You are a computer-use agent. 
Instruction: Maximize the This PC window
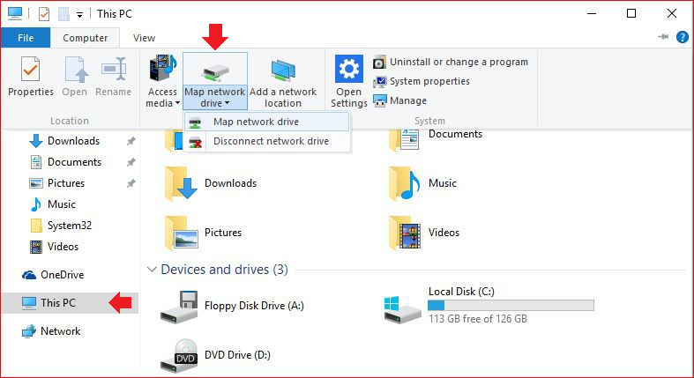[631, 14]
